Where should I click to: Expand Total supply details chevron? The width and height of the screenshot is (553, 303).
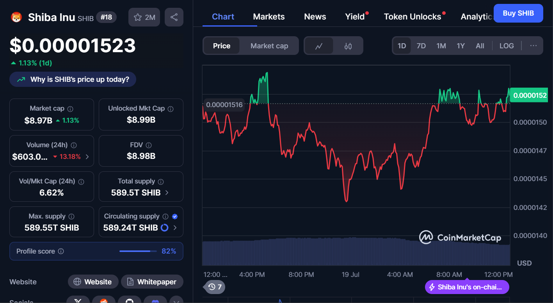(167, 193)
